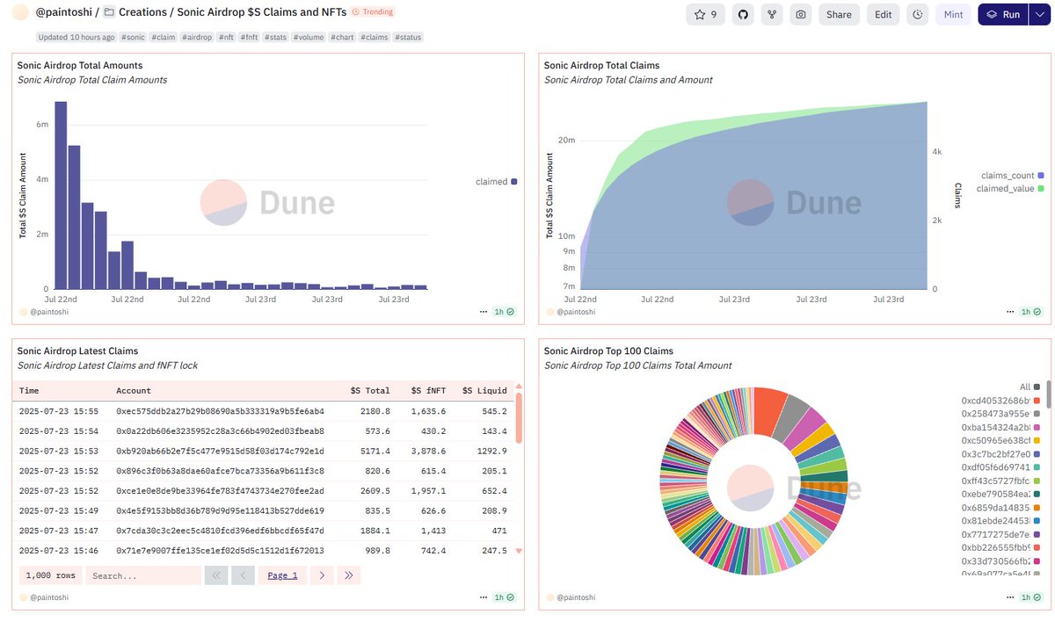The image size is (1055, 622).
Task: Open Sonic Airdrop Latest Claims table title
Action: [77, 351]
